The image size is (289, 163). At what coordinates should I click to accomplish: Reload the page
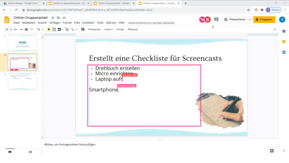coord(16,10)
